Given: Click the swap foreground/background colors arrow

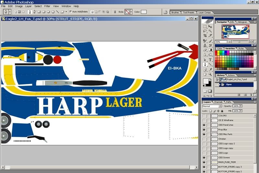Looking at the screenshot, I should [210, 79].
